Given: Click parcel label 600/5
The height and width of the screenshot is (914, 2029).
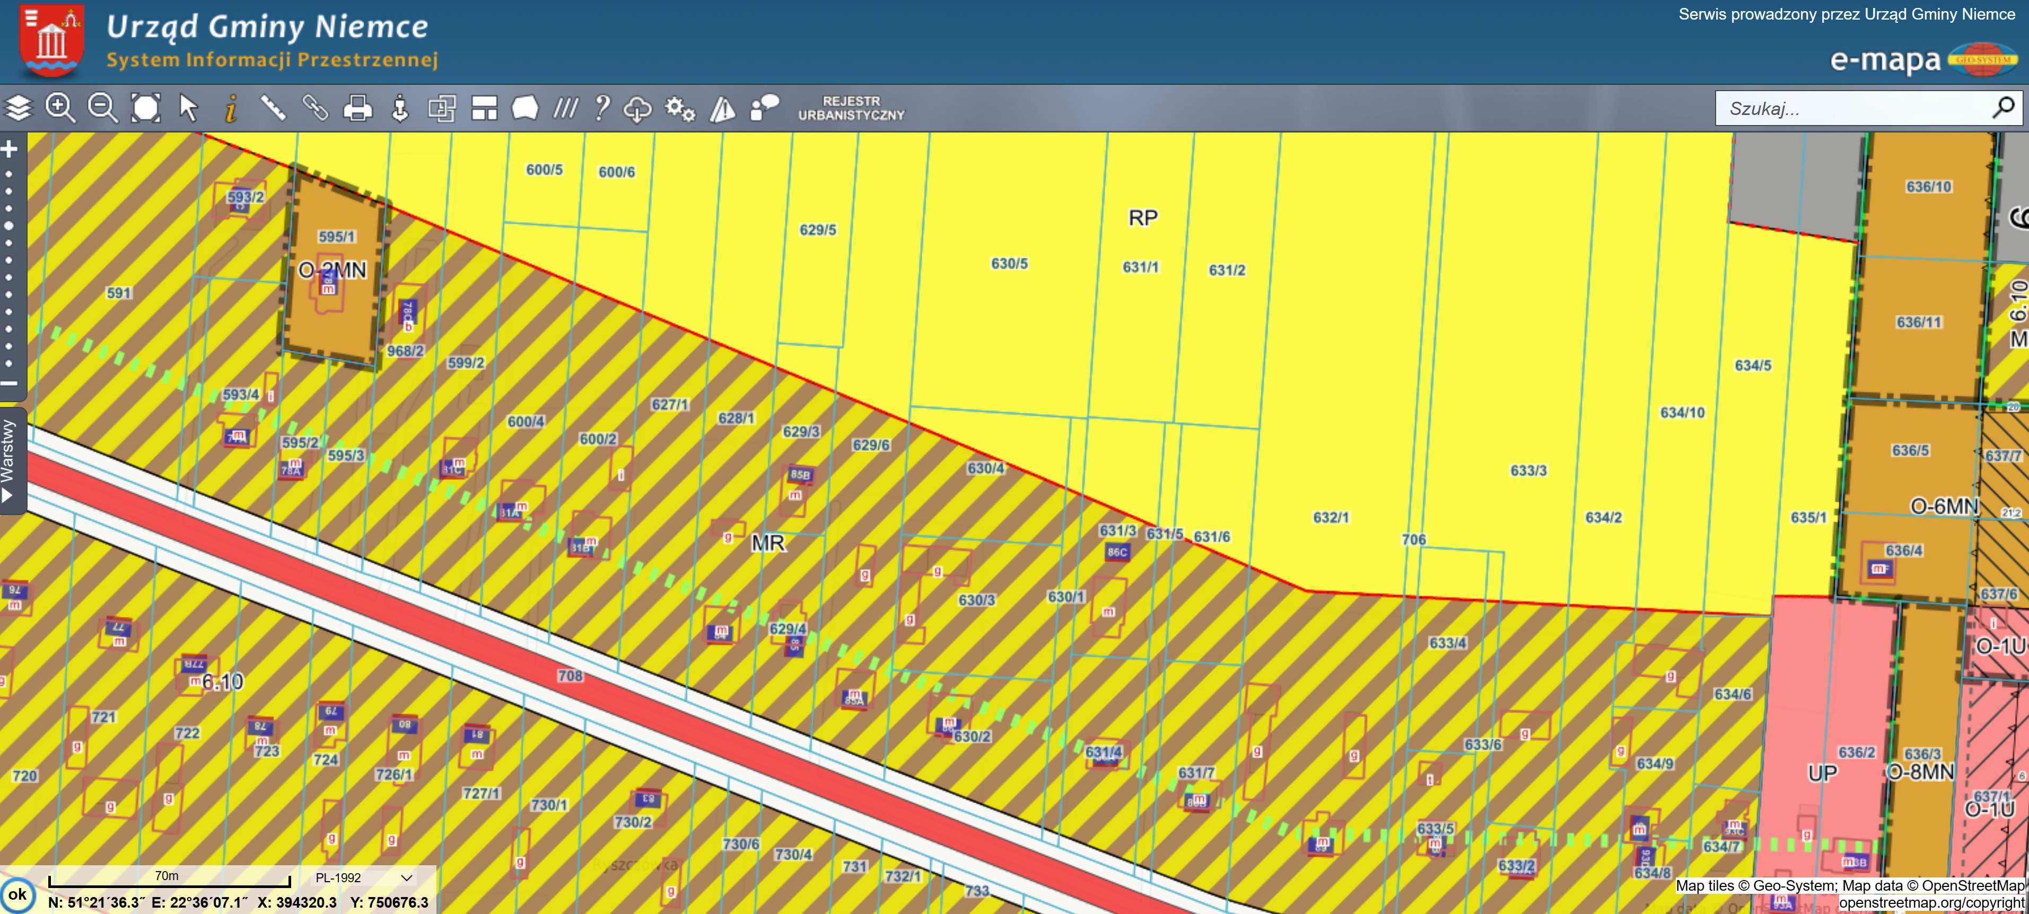Looking at the screenshot, I should point(544,170).
